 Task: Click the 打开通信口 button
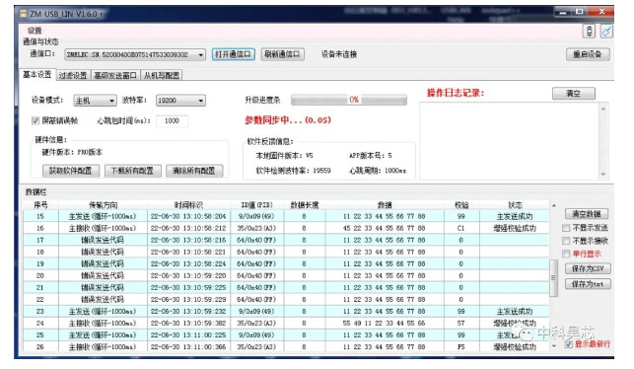point(234,54)
